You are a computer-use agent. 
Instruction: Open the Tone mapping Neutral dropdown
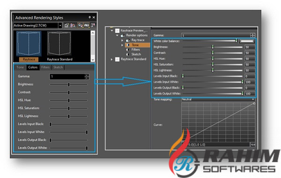click(218, 99)
